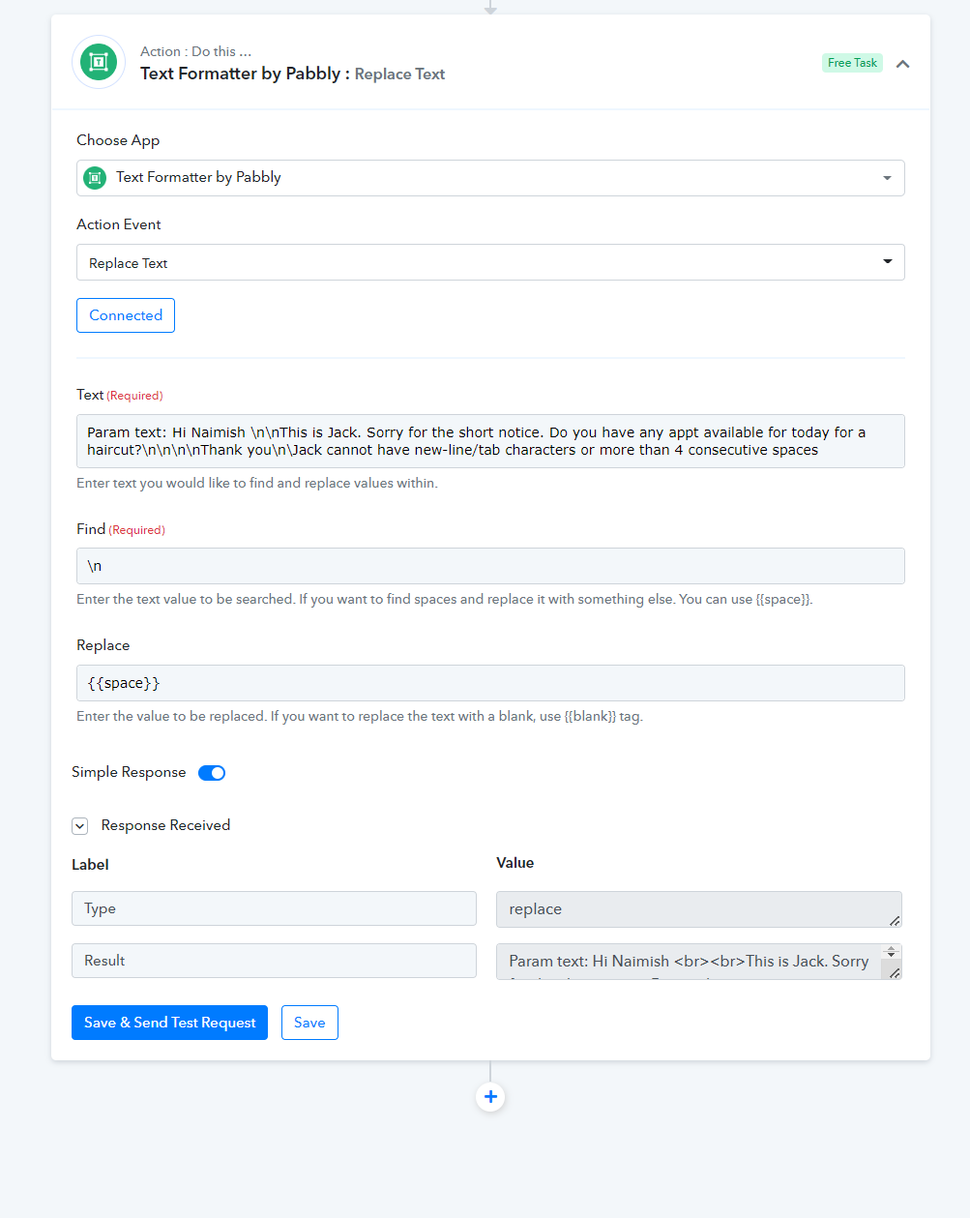Image resolution: width=970 pixels, height=1218 pixels.
Task: Click the replace value resize handle
Action: tap(895, 921)
